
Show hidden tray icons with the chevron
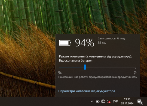tap(92, 101)
